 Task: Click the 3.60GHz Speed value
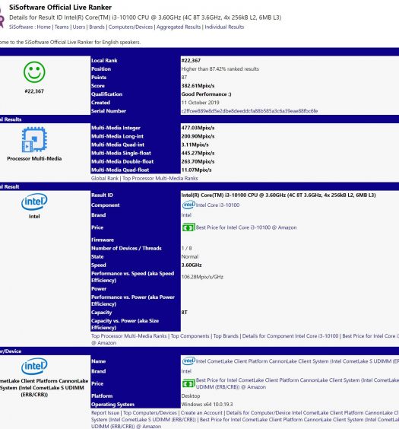pyautogui.click(x=192, y=265)
